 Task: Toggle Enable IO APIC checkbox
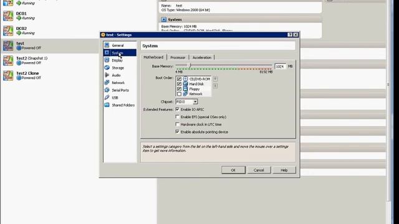click(177, 110)
